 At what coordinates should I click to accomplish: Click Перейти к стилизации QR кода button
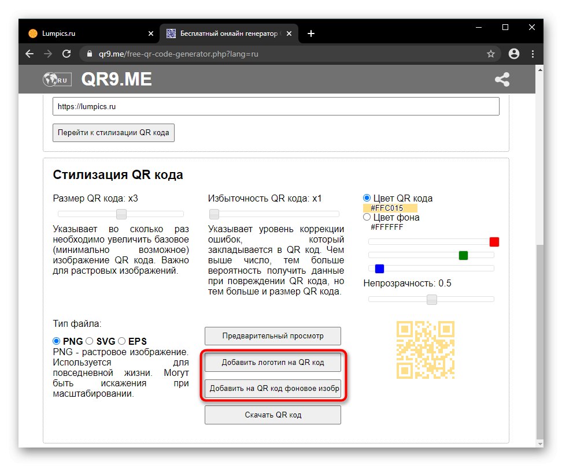114,133
